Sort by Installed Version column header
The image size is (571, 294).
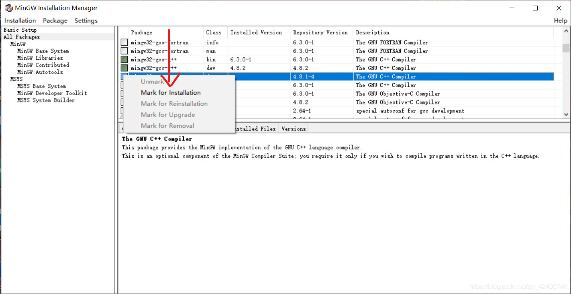coord(259,32)
